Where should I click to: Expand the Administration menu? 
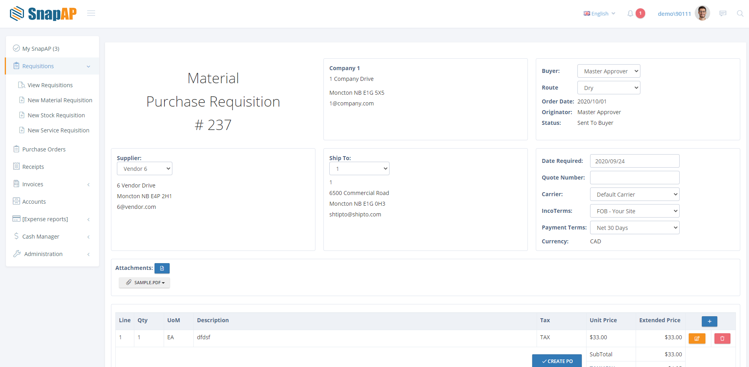tap(43, 254)
